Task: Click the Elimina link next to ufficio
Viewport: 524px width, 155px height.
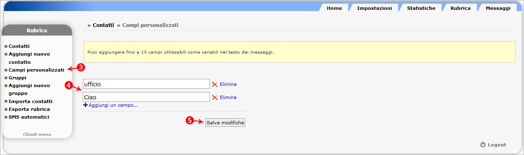Action: click(x=228, y=84)
